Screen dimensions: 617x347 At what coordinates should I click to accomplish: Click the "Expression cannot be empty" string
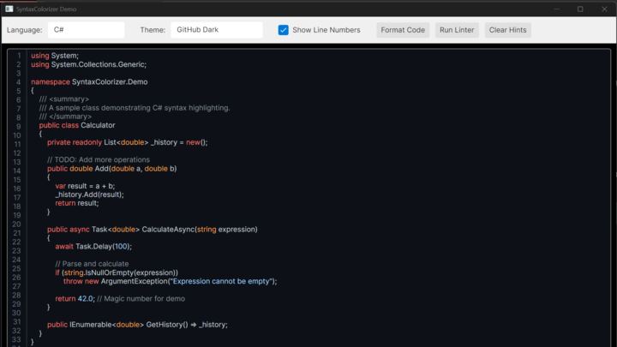tap(221, 281)
